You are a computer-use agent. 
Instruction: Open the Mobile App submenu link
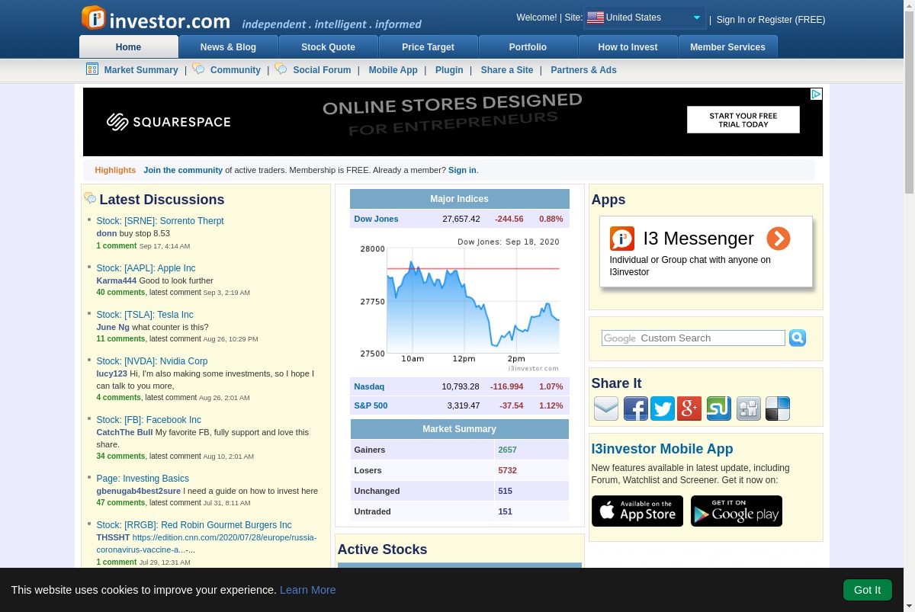tap(393, 69)
